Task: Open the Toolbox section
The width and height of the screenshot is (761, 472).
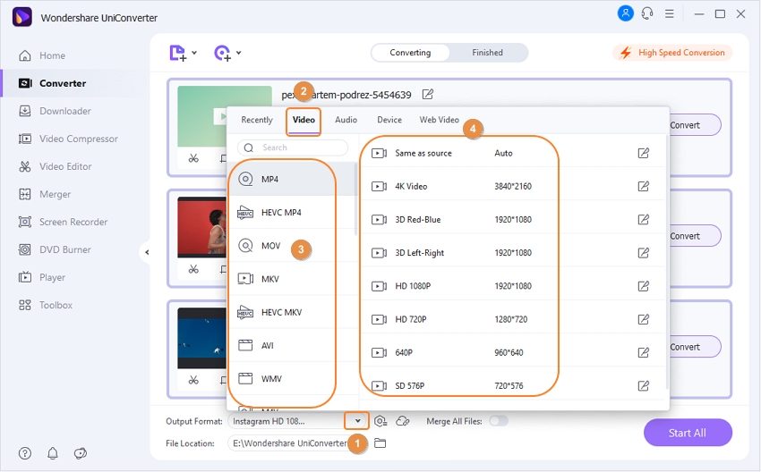Action: point(45,306)
